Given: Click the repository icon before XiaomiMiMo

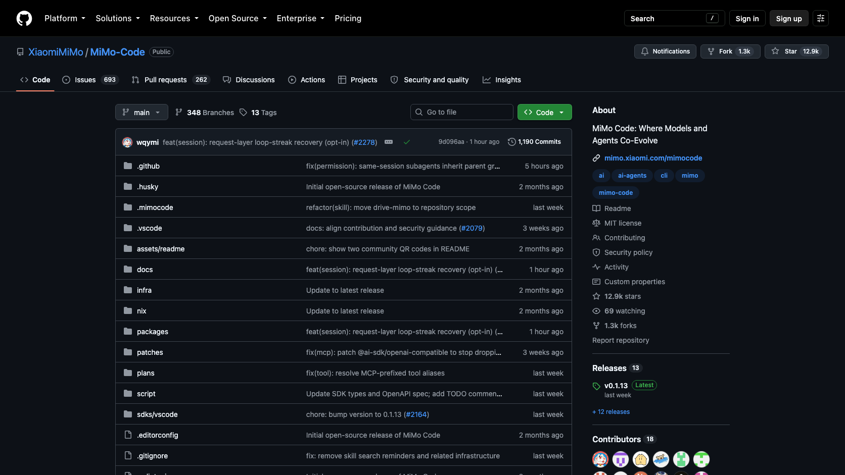Looking at the screenshot, I should click(20, 52).
